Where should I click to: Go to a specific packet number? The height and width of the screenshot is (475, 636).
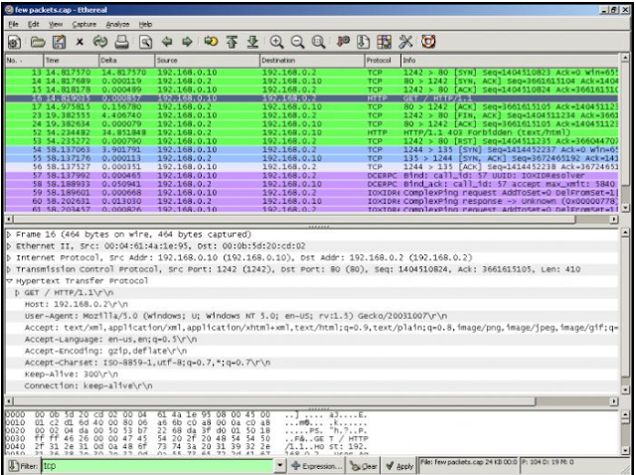coord(211,42)
